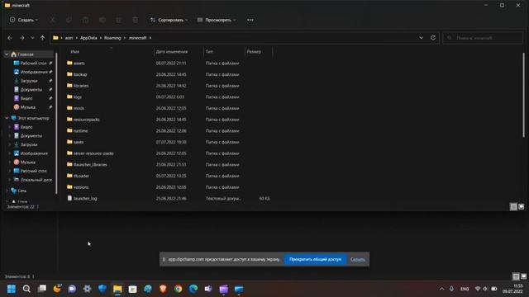Open pinned Рабочий стол in quick access
Screen dimensions: 529x297
(x=32, y=63)
